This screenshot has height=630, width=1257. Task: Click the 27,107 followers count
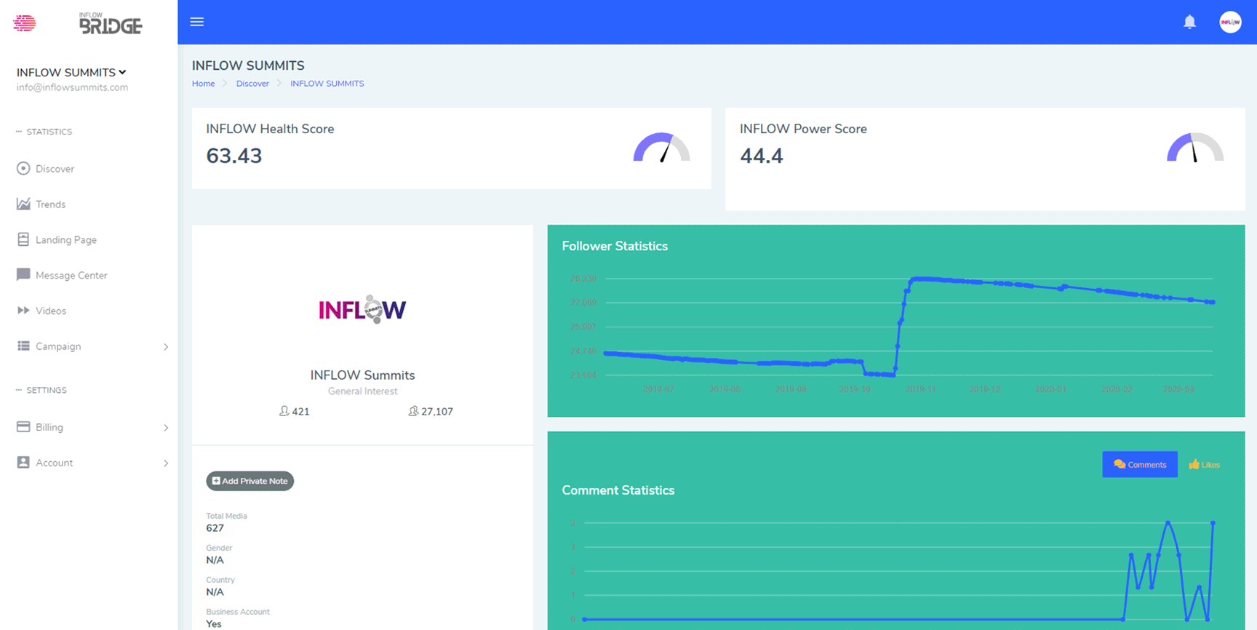tap(437, 412)
